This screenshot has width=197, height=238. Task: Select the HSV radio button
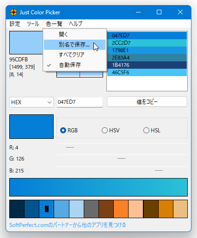click(111, 131)
